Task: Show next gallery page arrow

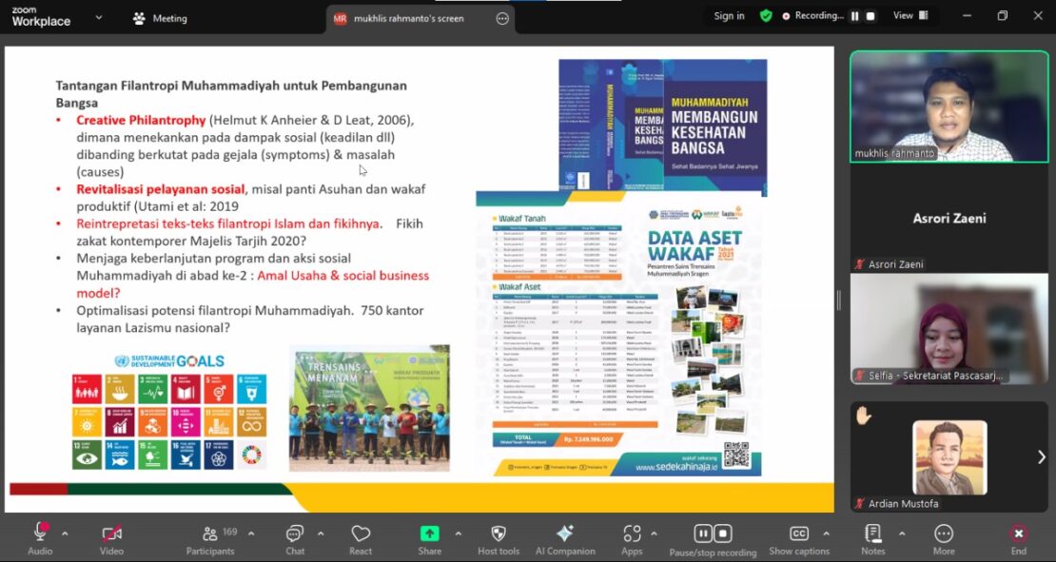Action: 1041,457
